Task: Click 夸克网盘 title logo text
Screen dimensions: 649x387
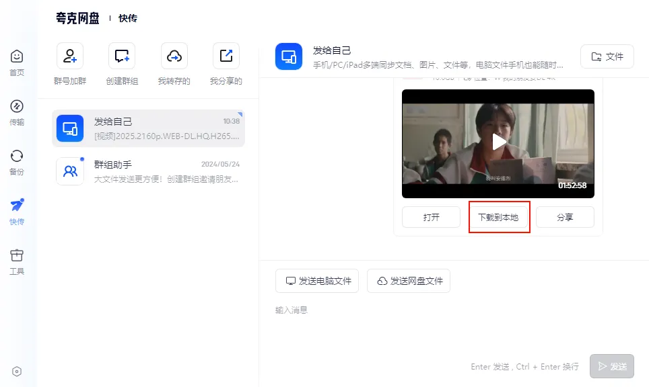Action: [78, 18]
